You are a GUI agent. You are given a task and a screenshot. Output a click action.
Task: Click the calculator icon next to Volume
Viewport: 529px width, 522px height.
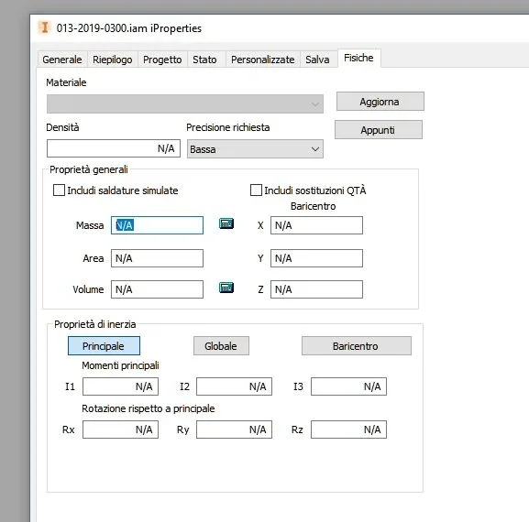click(x=226, y=288)
